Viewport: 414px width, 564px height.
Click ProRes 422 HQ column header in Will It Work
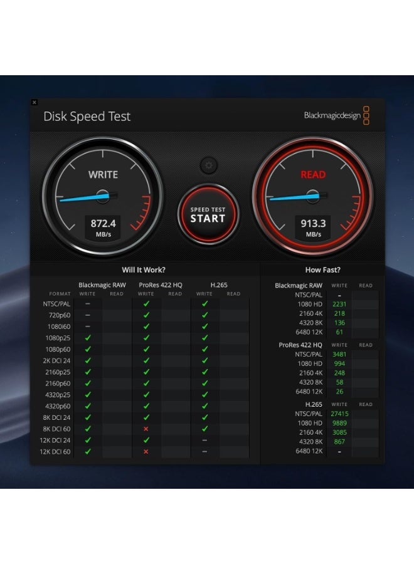pyautogui.click(x=161, y=285)
